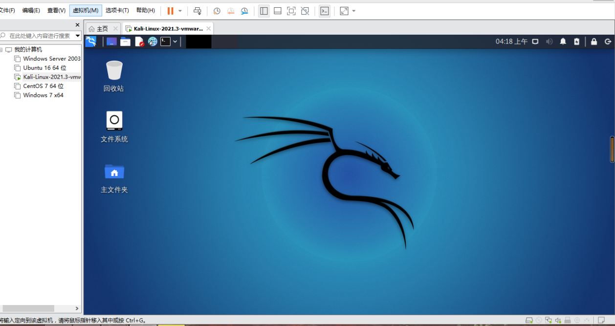Viewport: 615px width, 326px height.
Task: Click the display settings icon in Kali panel
Action: click(535, 42)
